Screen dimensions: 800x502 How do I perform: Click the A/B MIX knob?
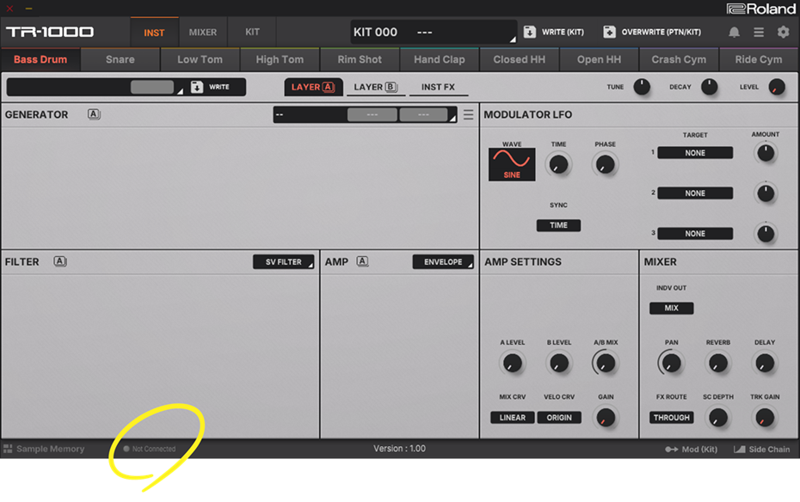[x=606, y=364]
